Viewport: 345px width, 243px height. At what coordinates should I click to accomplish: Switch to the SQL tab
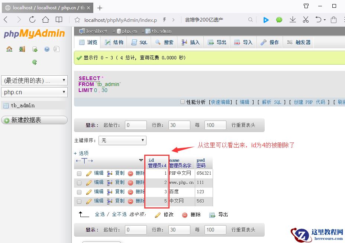[140, 42]
